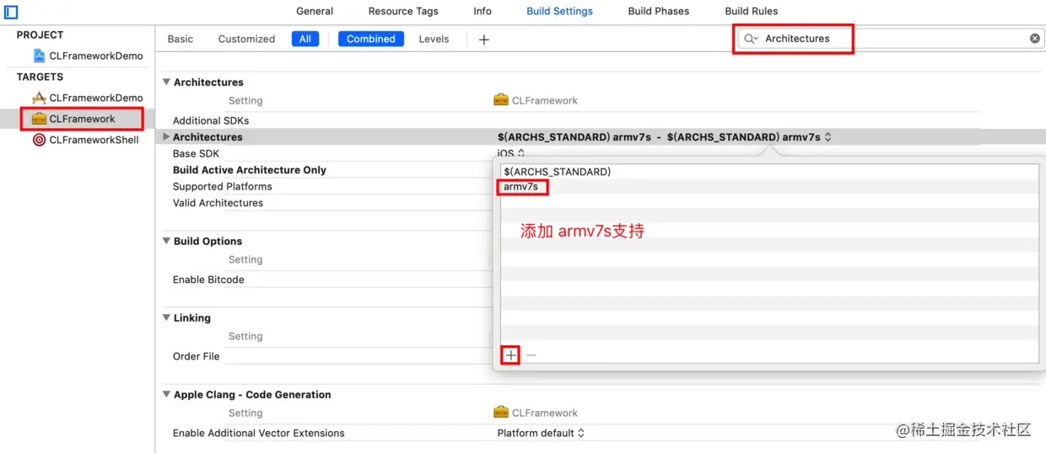Switch to the Info tab
Image resolution: width=1046 pixels, height=453 pixels.
click(x=483, y=11)
